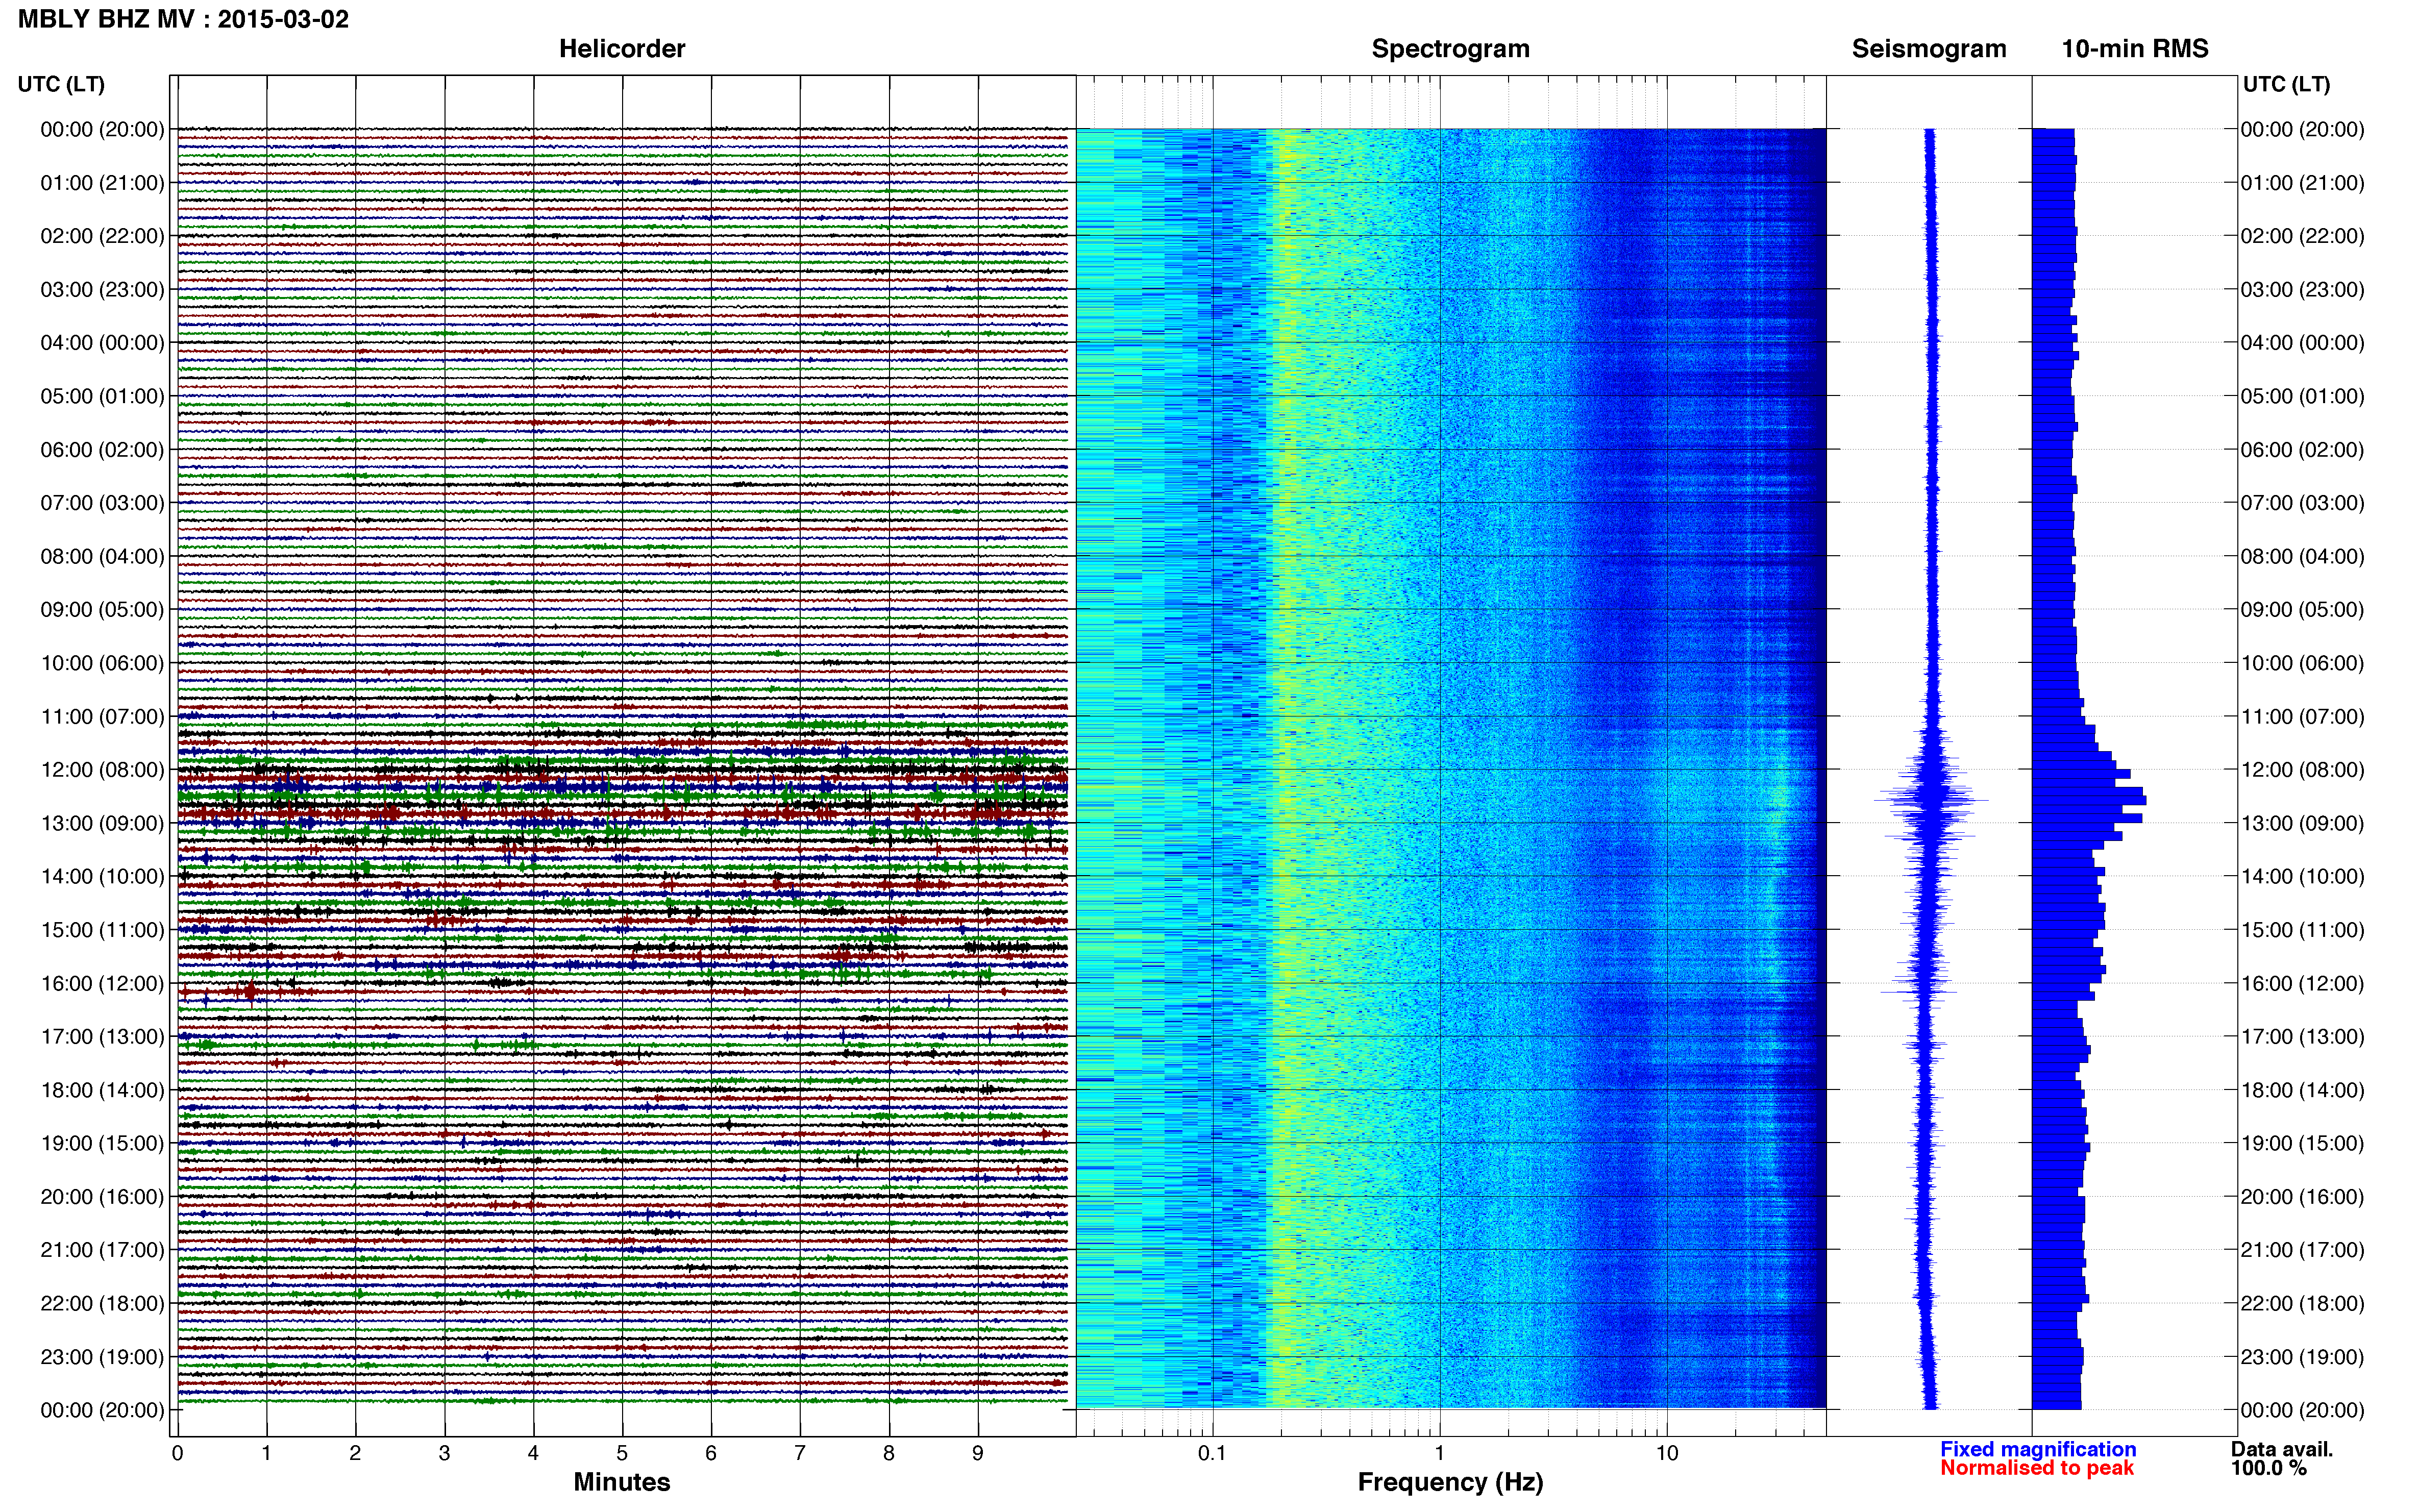The height and width of the screenshot is (1512, 2419).
Task: Select the Spectrogram panel heading
Action: pos(1450,49)
